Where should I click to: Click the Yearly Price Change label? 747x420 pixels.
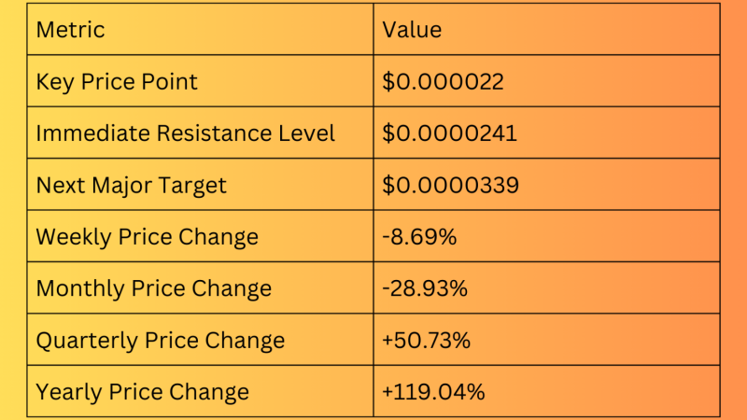pyautogui.click(x=142, y=392)
